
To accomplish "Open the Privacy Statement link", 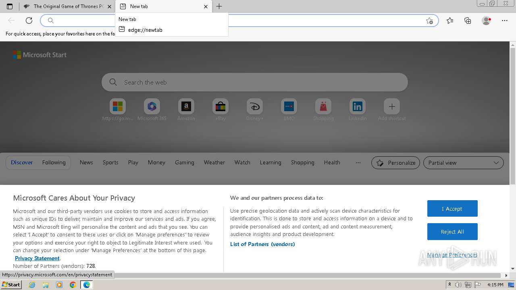I will click(x=37, y=258).
